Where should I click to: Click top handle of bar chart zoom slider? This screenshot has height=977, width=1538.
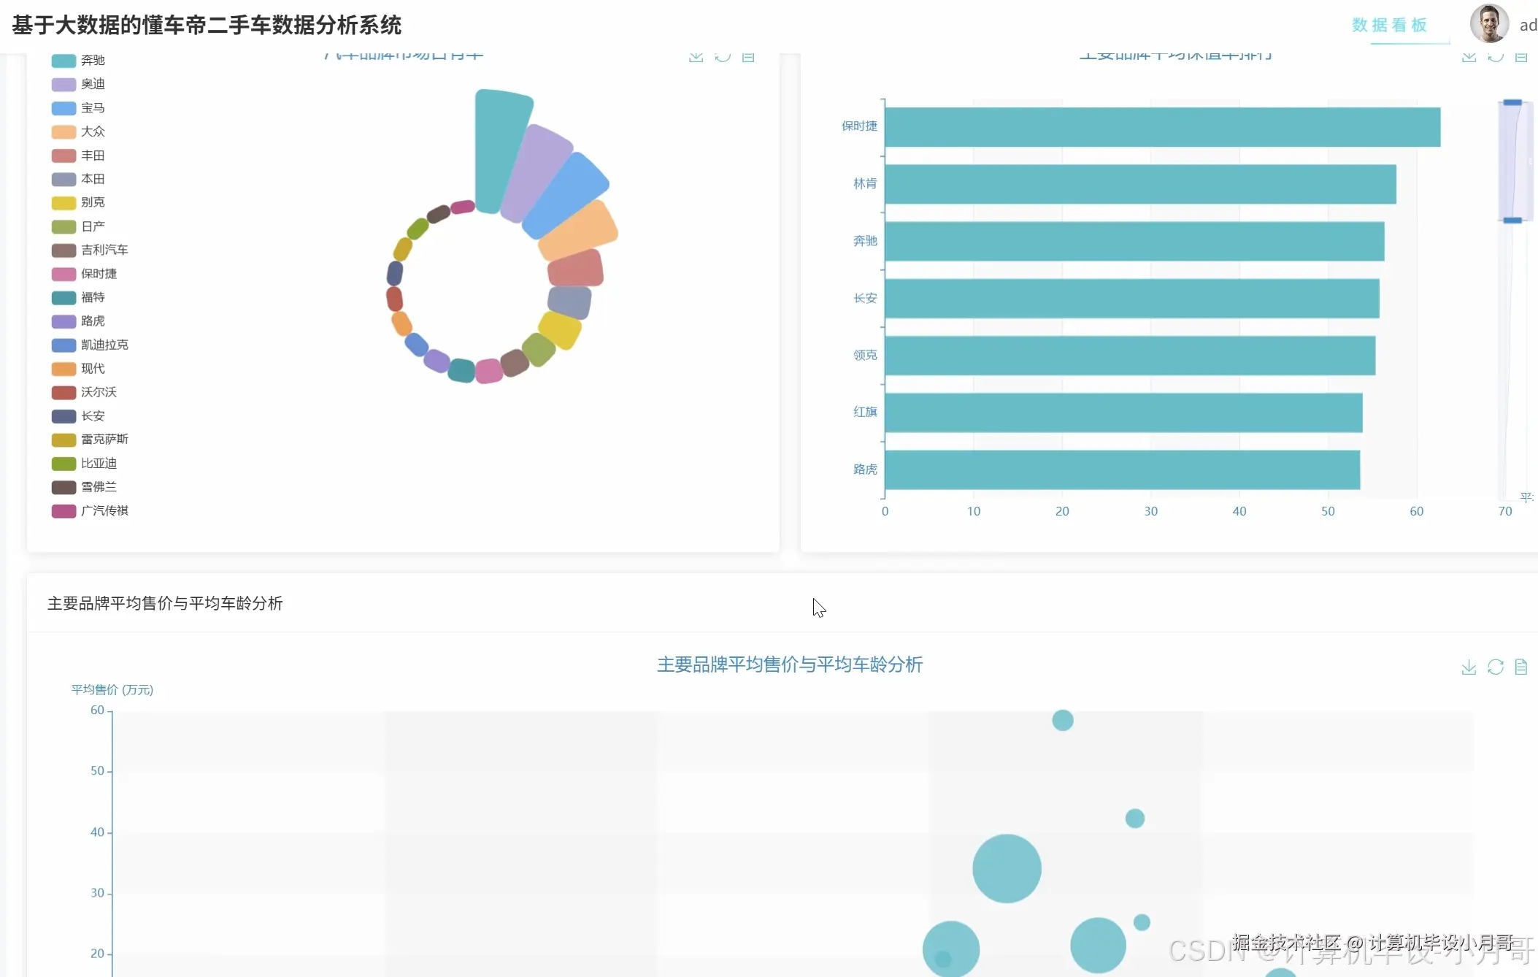pos(1512,102)
